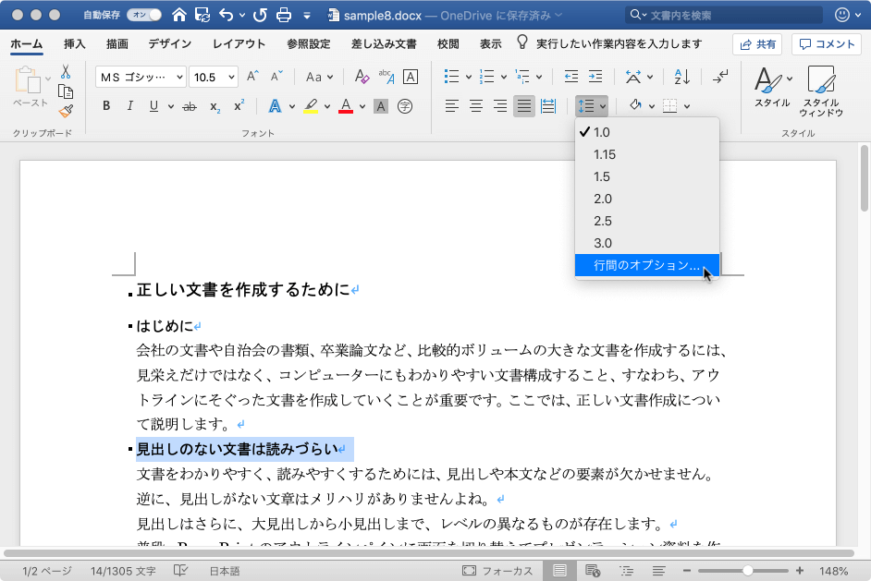Click the zoom slider handle
Image resolution: width=871 pixels, height=581 pixels.
(x=748, y=571)
